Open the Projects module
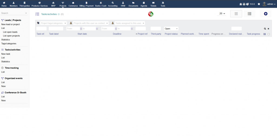 (63, 4)
